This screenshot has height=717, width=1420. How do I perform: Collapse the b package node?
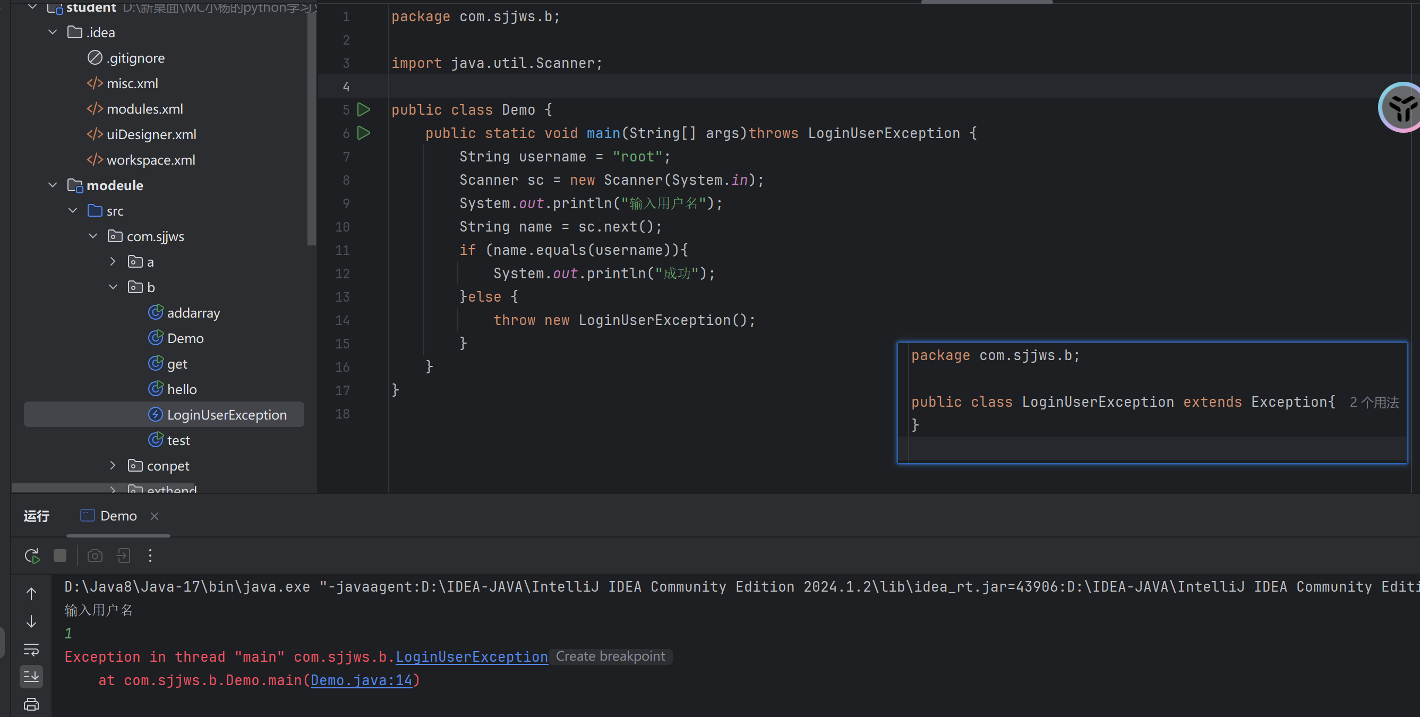113,287
